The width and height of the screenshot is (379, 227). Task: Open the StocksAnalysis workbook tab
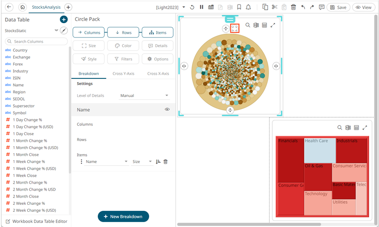[46, 7]
